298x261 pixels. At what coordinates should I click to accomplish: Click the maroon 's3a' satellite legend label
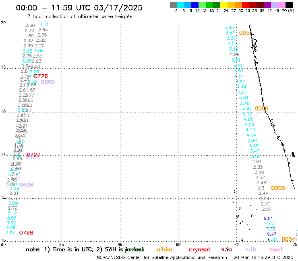[226, 249]
